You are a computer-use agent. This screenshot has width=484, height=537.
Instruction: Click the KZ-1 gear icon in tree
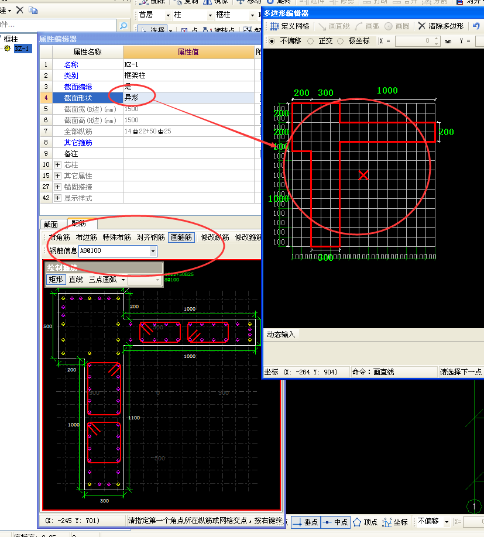tap(8, 49)
